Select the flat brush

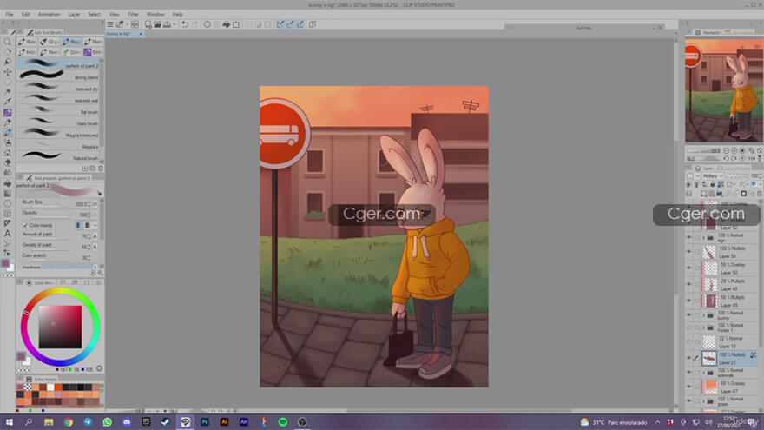tap(59, 111)
